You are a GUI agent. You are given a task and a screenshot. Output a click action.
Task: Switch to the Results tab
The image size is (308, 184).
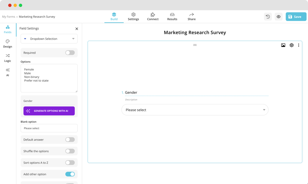click(172, 17)
